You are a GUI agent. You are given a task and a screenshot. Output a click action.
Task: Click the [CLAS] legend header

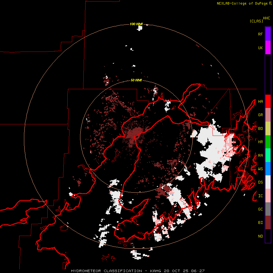(256, 21)
